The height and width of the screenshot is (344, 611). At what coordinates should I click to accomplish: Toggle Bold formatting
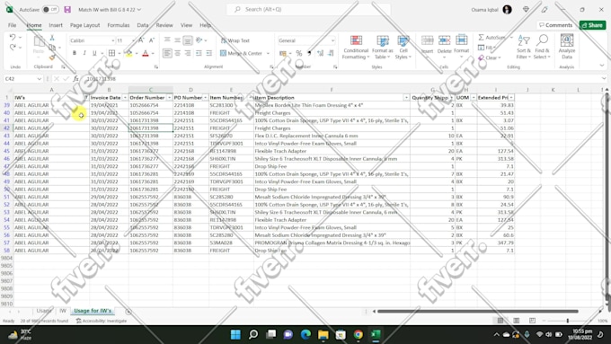coord(74,53)
